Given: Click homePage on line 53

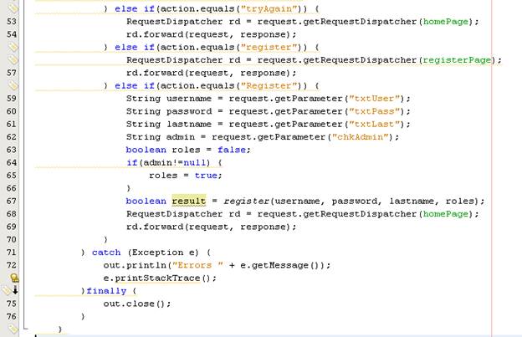Looking at the screenshot, I should tap(446, 22).
